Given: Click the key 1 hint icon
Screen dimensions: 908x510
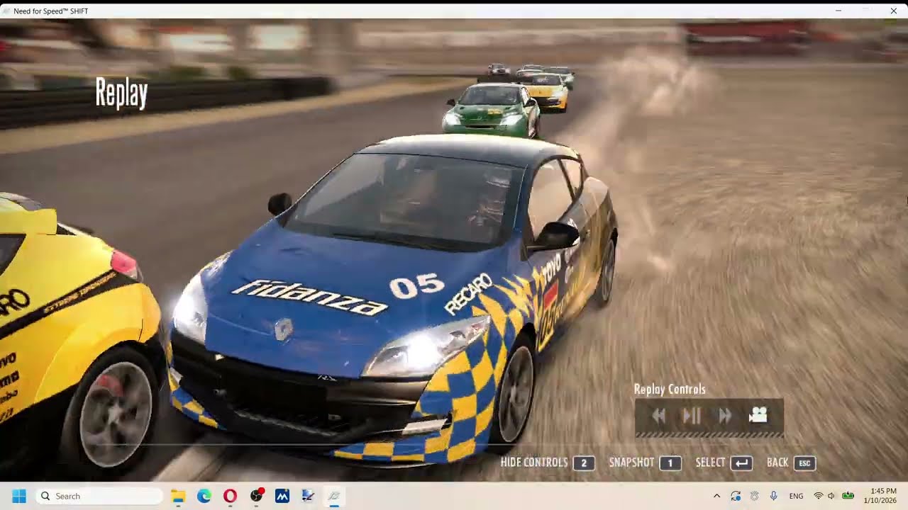Looking at the screenshot, I should point(670,463).
